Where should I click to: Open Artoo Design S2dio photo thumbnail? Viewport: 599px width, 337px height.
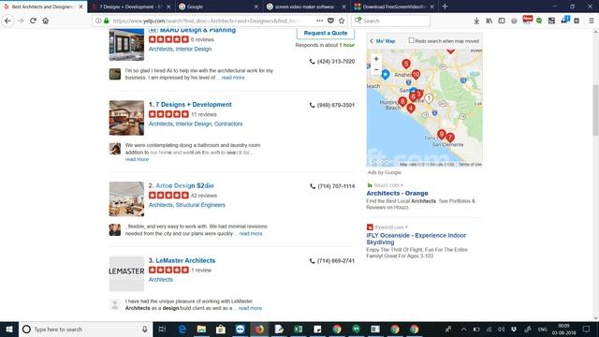126,199
